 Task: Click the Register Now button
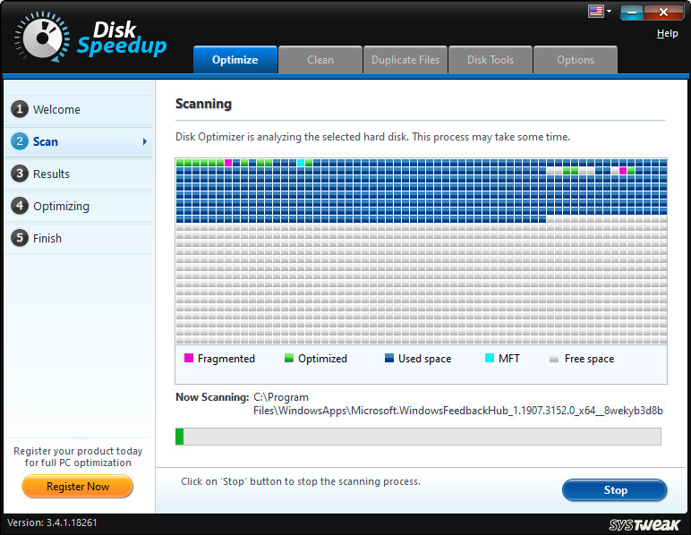pyautogui.click(x=78, y=487)
